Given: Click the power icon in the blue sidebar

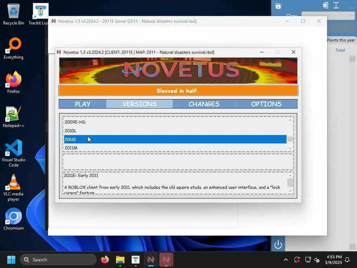Looking at the screenshot, I should (x=278, y=245).
